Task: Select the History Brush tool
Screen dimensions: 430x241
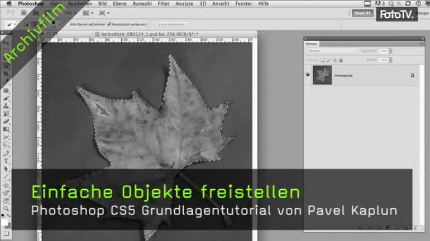Action: tap(6, 114)
